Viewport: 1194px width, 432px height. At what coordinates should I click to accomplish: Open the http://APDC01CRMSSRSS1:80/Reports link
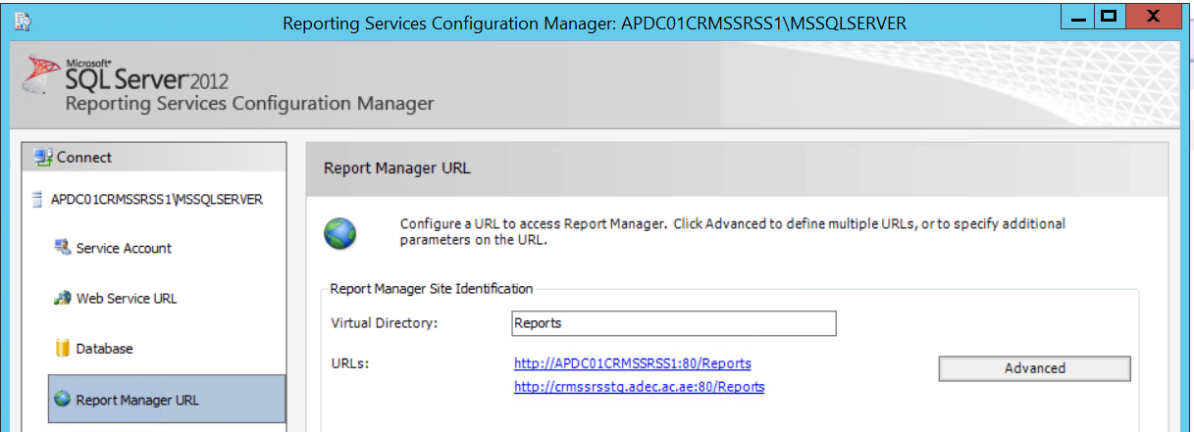coord(632,363)
